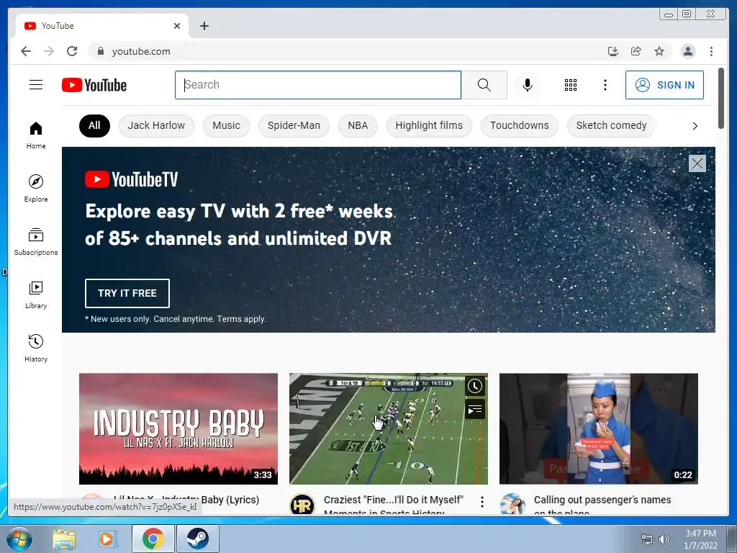Click the system volume tray icon
The height and width of the screenshot is (553, 737).
[x=664, y=539]
